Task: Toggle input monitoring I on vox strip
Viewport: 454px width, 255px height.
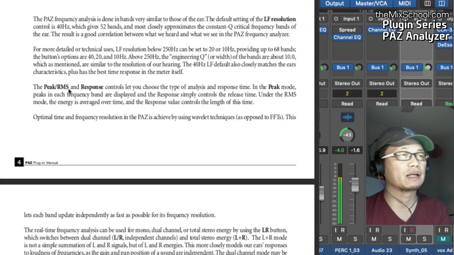Action: [439, 230]
